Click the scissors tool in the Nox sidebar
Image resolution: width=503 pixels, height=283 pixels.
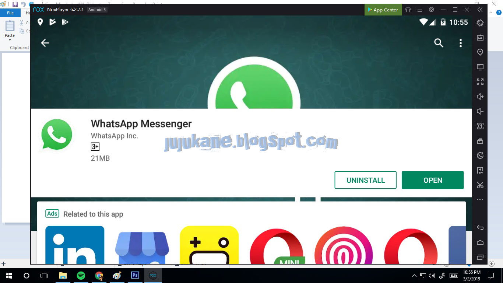click(x=480, y=185)
